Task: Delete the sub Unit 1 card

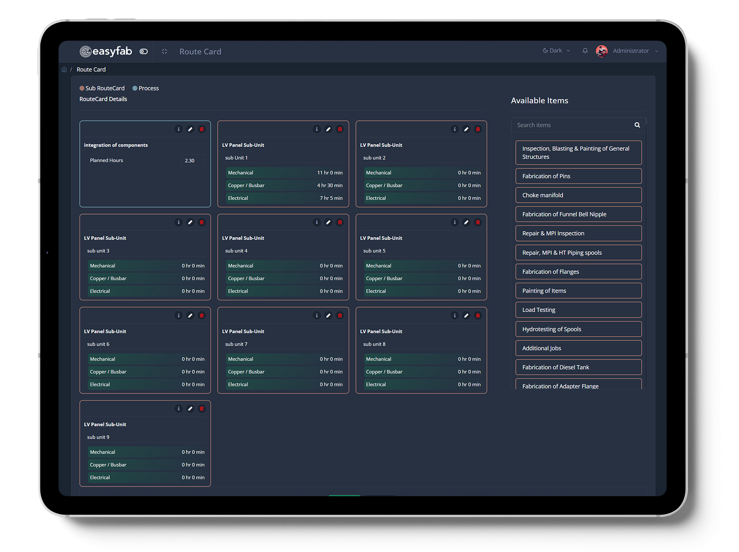Action: (340, 129)
